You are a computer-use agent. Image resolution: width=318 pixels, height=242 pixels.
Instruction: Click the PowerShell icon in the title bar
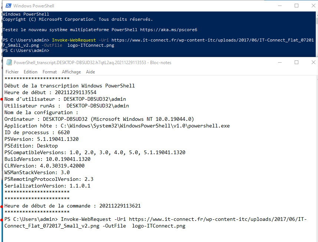pyautogui.click(x=8, y=6)
